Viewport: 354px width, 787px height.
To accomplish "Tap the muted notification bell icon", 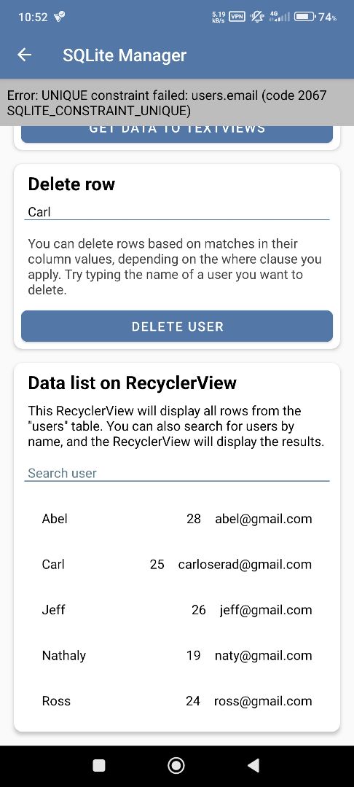I will point(258,17).
